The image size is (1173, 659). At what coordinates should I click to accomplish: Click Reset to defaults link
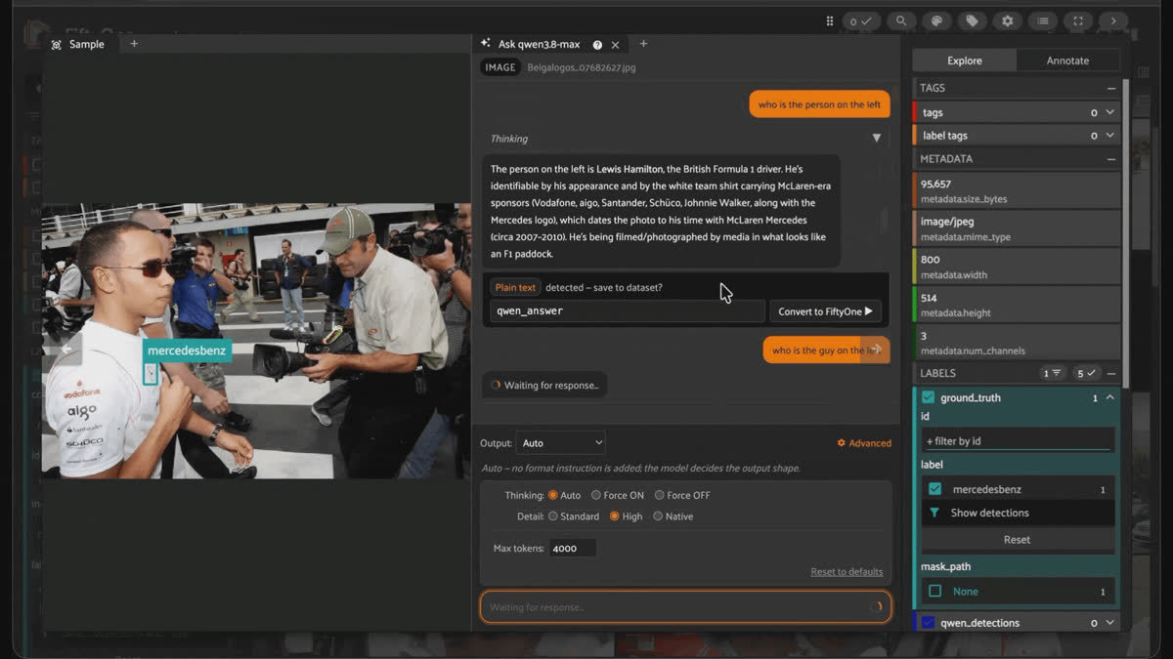pyautogui.click(x=847, y=571)
